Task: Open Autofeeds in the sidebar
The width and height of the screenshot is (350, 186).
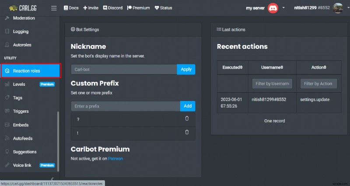Action: tap(23, 139)
